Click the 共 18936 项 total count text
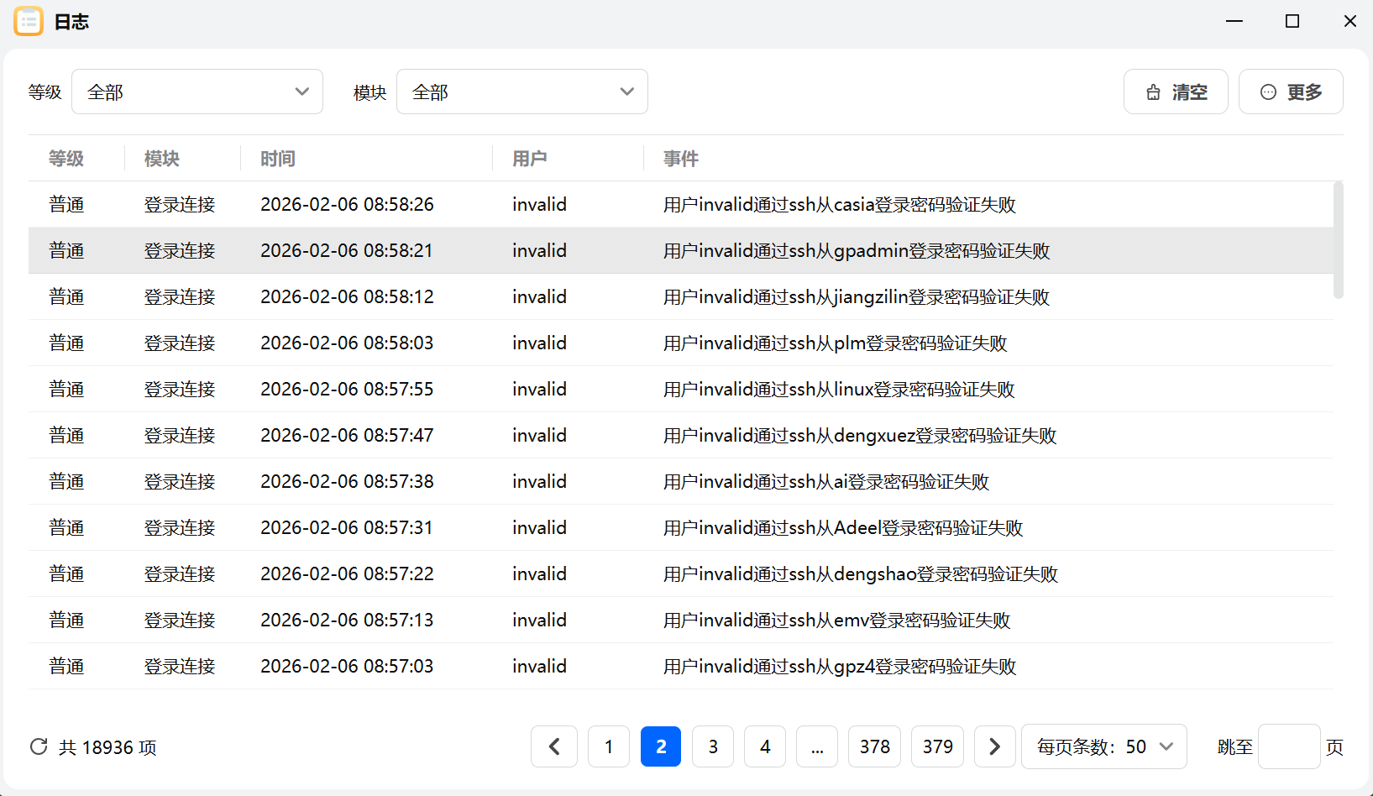1373x796 pixels. click(x=107, y=747)
